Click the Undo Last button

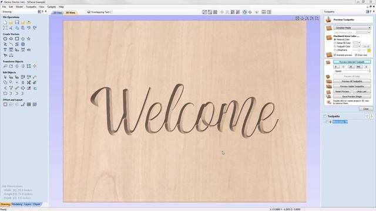point(362,91)
